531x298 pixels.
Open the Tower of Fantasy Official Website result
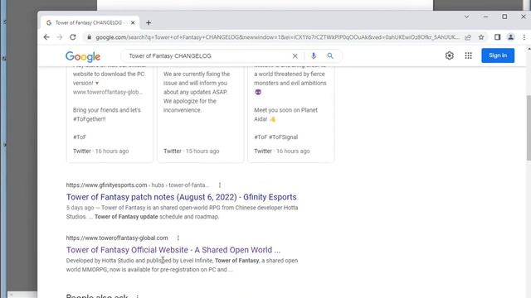[x=173, y=250]
